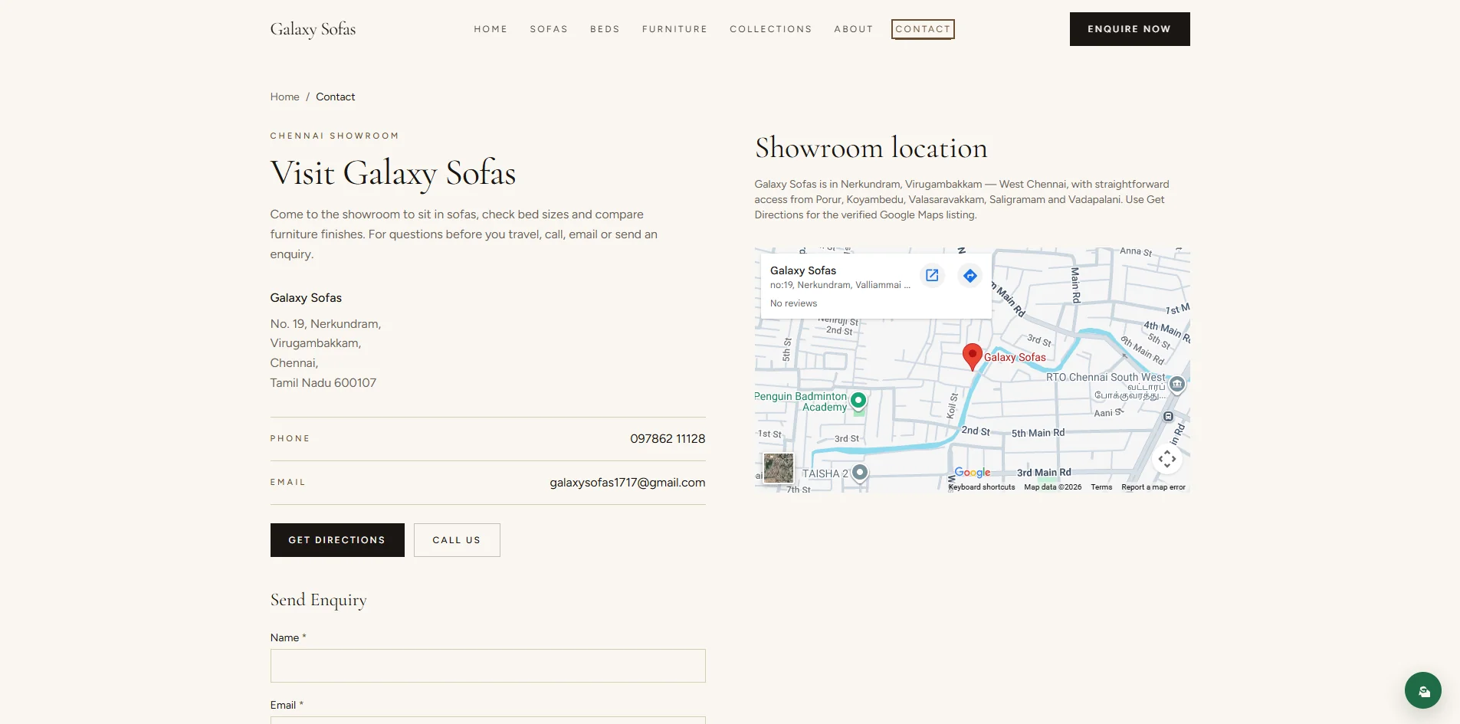Click the red Galaxy Sofas map pin

tap(972, 357)
